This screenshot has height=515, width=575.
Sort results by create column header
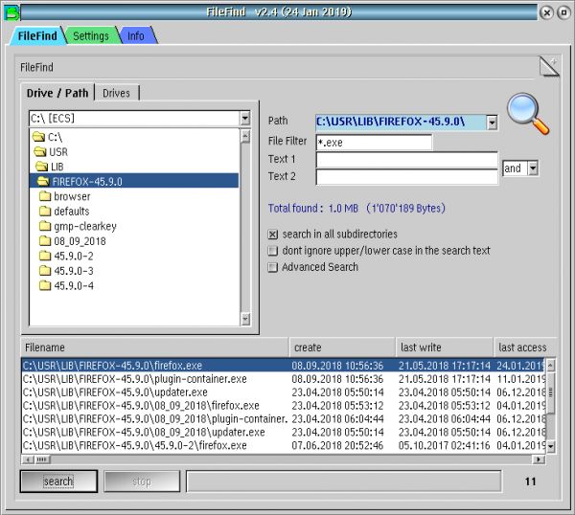tap(342, 347)
